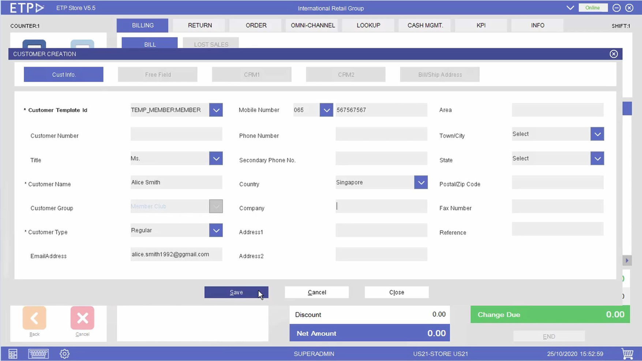
Task: Open the Bill/Ship Address tab
Action: click(439, 74)
